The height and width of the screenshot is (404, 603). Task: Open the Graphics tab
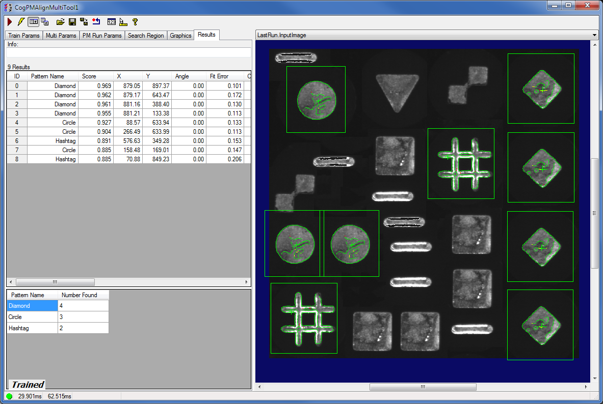click(x=180, y=35)
